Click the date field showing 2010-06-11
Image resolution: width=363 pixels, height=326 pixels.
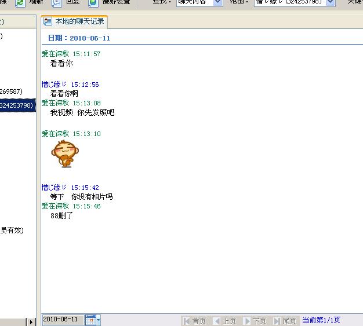63,320
